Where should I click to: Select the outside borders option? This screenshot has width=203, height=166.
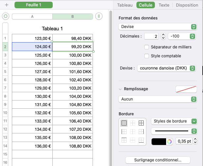tap(124, 123)
